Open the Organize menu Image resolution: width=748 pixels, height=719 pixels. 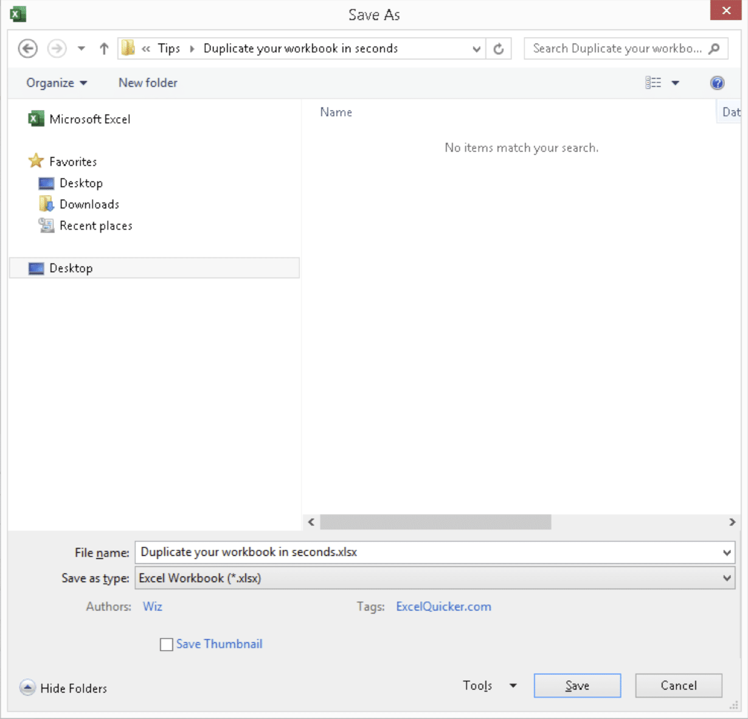click(55, 83)
